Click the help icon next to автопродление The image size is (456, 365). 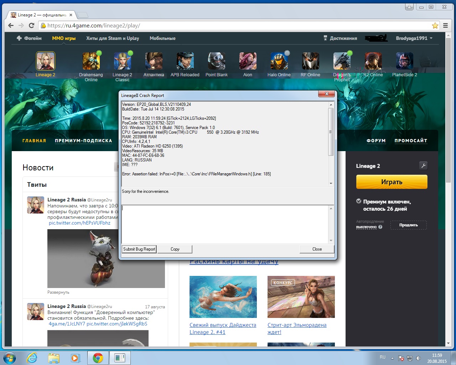point(380,227)
